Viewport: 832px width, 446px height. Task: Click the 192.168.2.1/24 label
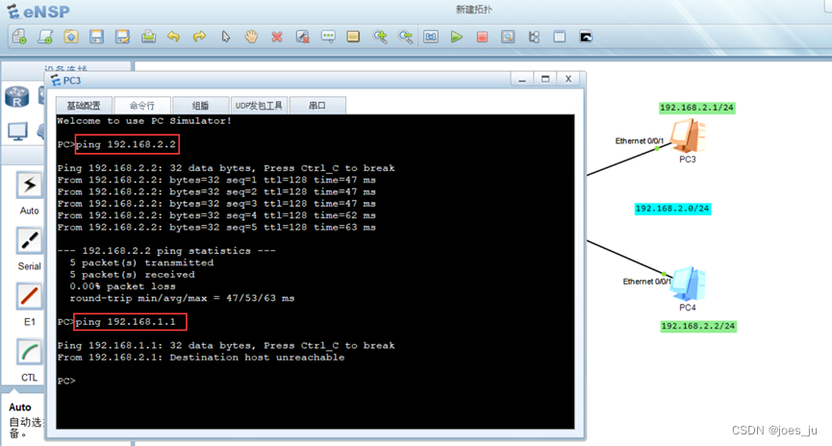pos(696,108)
